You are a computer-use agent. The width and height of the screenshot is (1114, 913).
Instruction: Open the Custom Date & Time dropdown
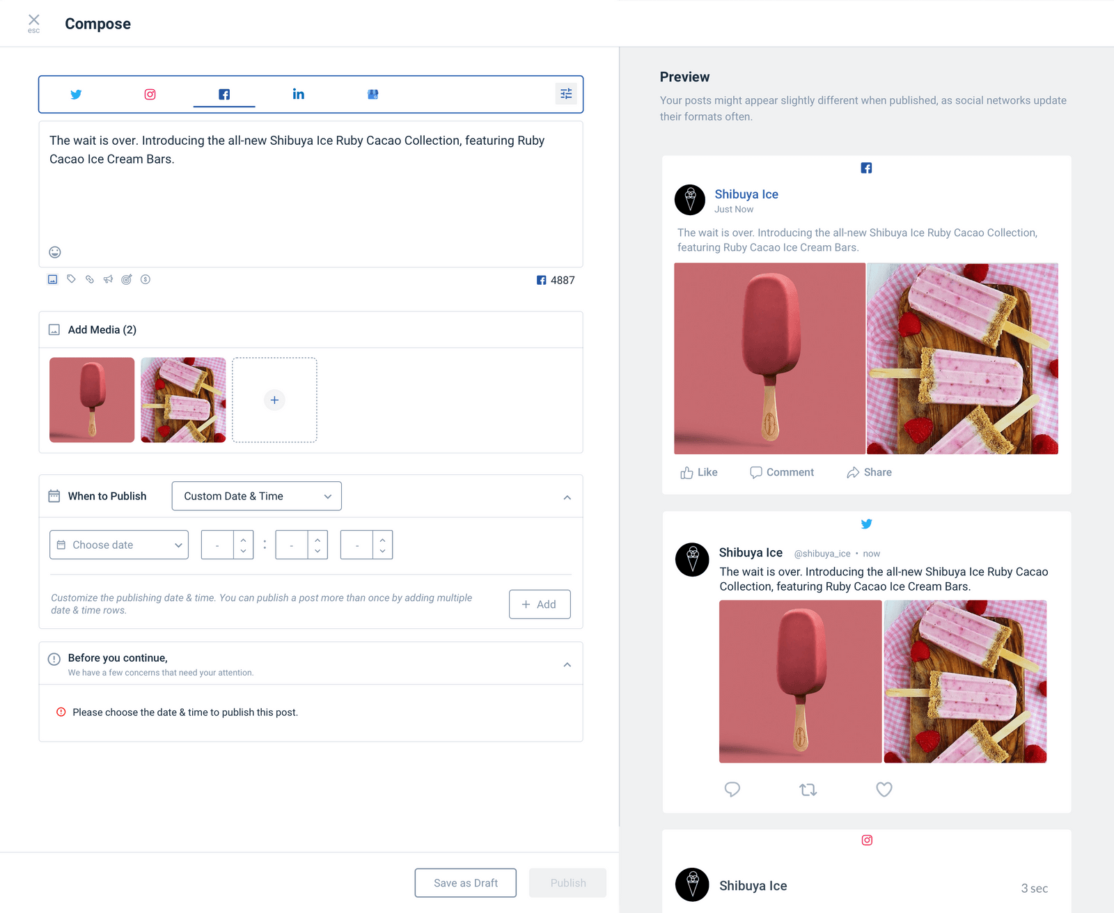coord(256,496)
